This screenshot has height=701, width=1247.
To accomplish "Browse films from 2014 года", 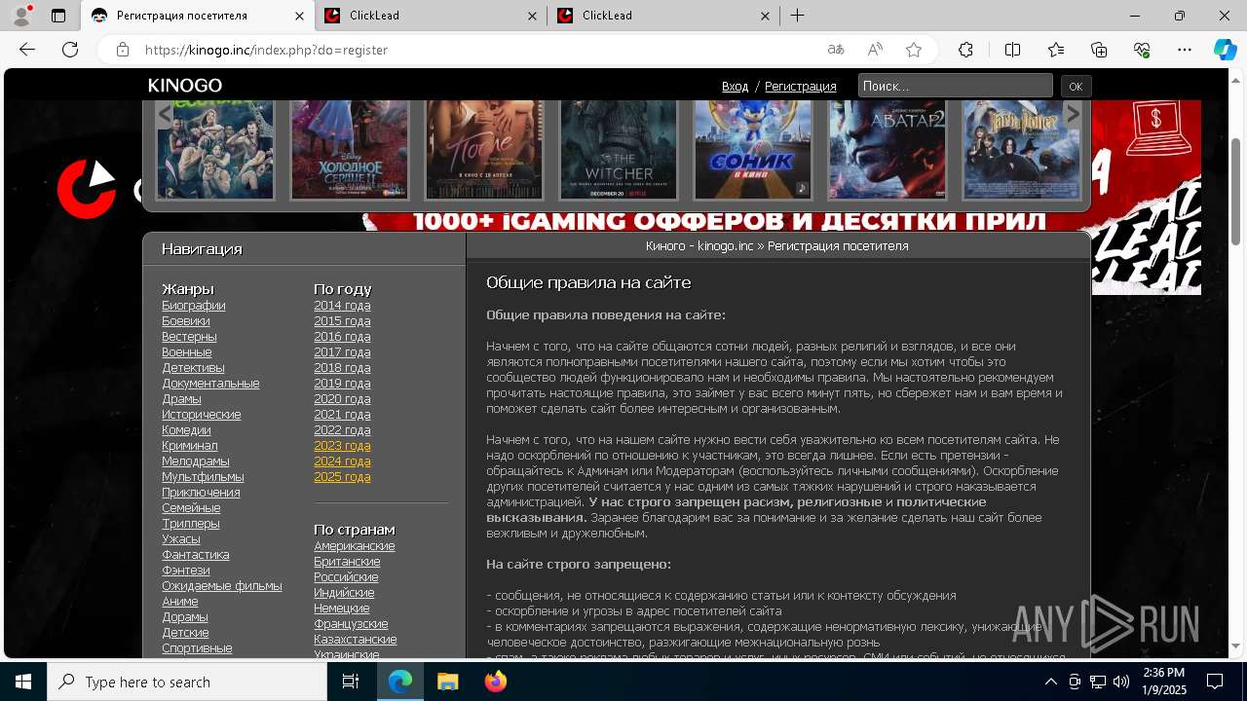I will (342, 306).
